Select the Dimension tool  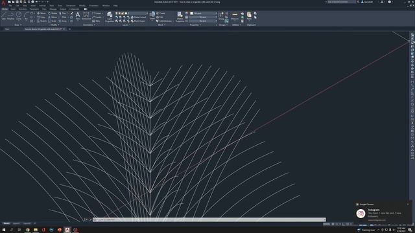coord(86,16)
